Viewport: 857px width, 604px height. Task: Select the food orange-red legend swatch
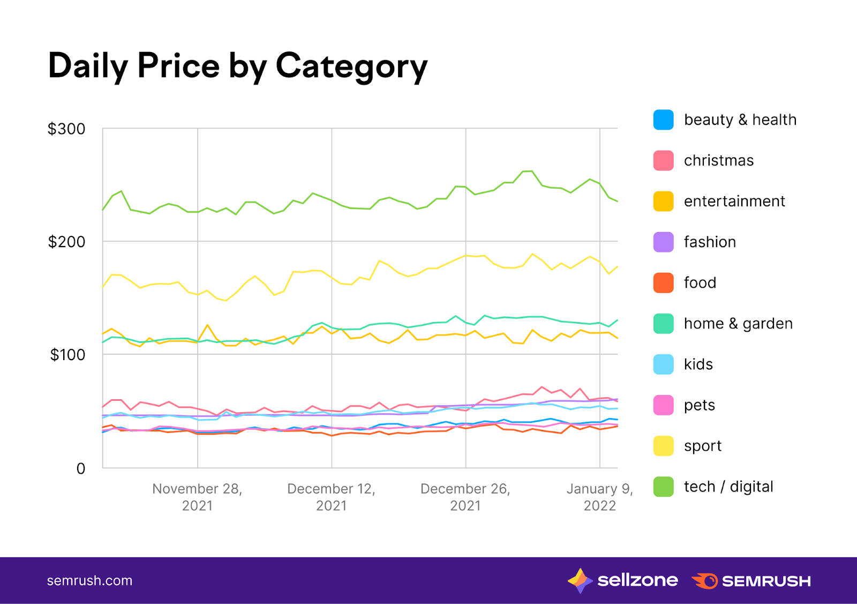663,282
